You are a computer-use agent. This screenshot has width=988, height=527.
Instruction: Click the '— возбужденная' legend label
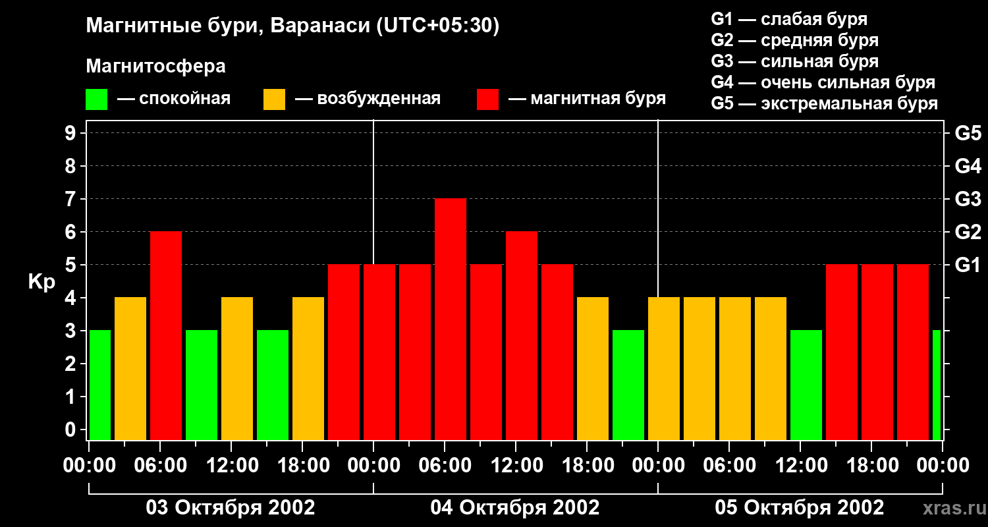click(x=368, y=99)
